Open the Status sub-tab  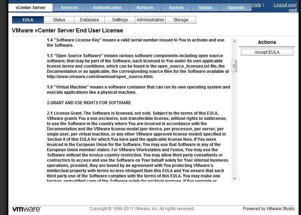pos(59,20)
